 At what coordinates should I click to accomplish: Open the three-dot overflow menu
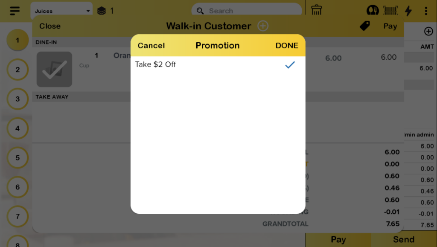click(426, 11)
